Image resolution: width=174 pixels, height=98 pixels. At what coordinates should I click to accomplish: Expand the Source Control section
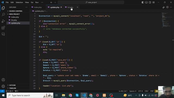(16, 11)
